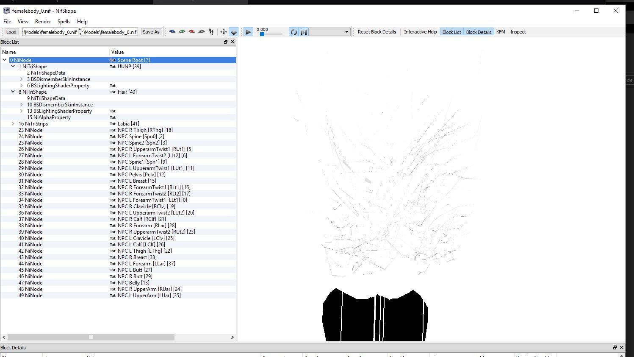Image resolution: width=634 pixels, height=357 pixels.
Task: Select the footsteps walk view icon
Action: tap(211, 32)
